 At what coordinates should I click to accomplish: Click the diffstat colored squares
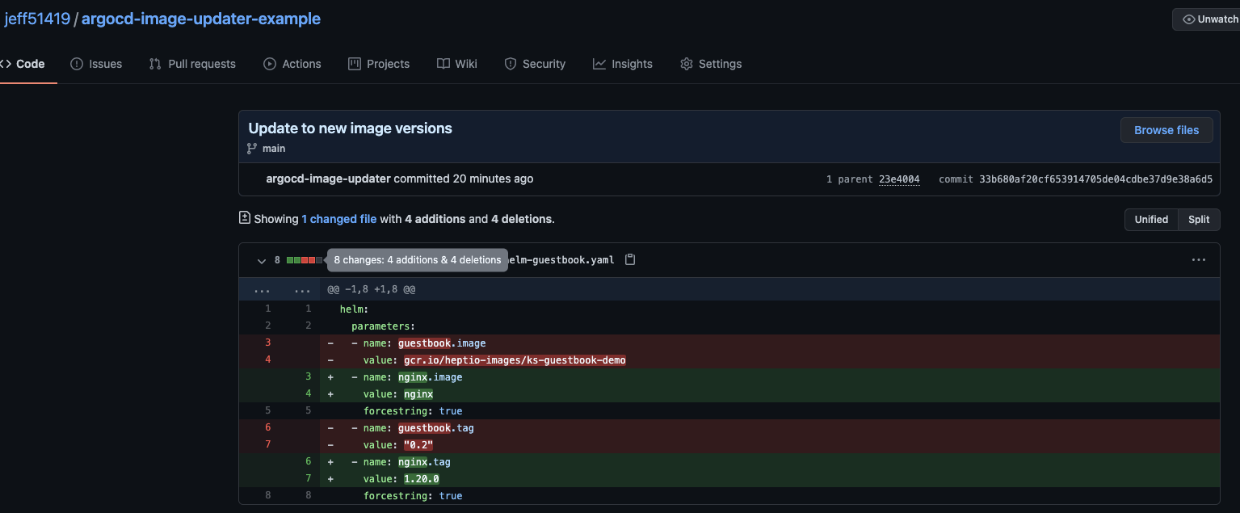pyautogui.click(x=305, y=260)
